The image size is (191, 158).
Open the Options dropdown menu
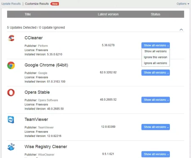tap(183, 4)
